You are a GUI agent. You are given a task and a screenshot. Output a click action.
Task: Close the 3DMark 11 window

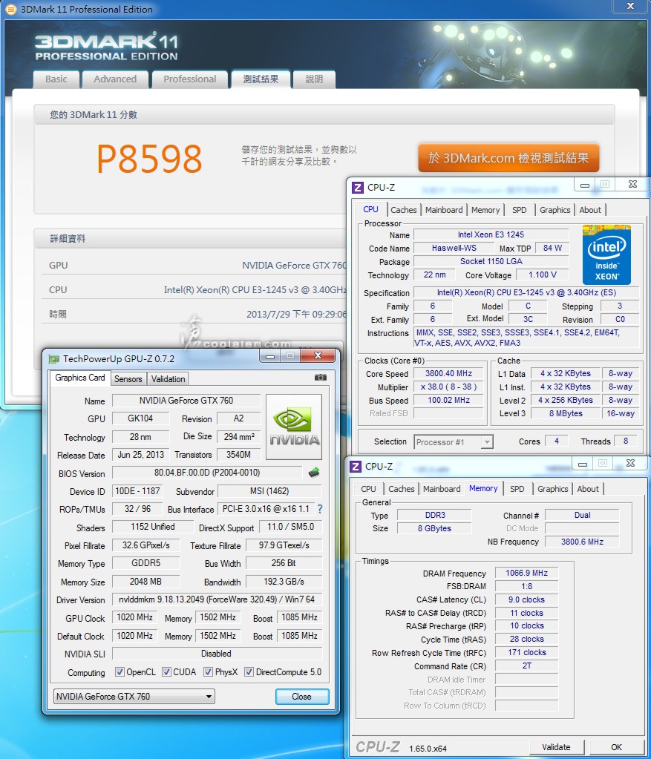[631, 6]
